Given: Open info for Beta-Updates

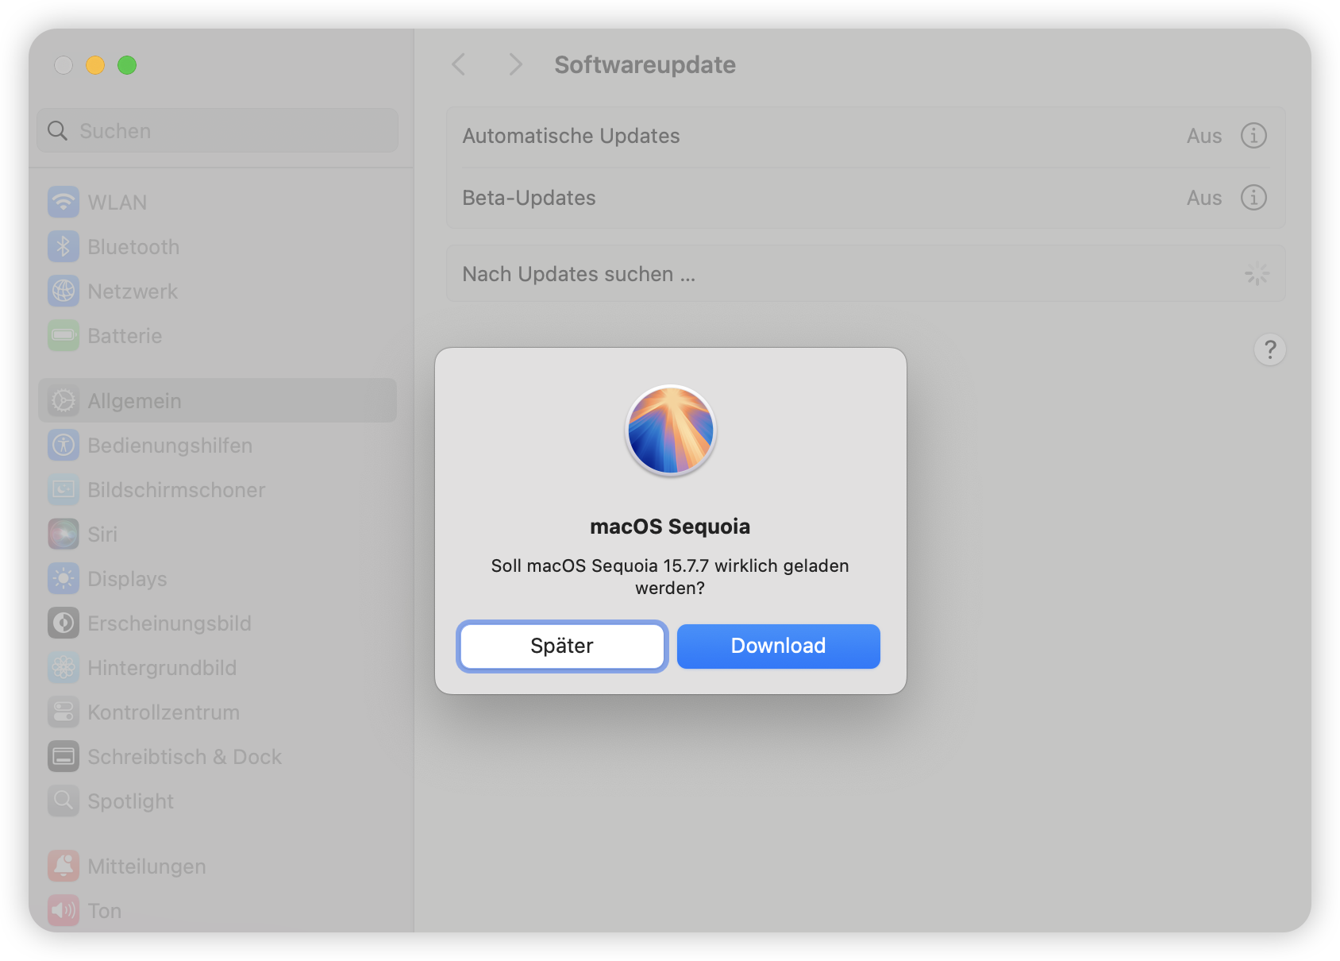Looking at the screenshot, I should click(1253, 198).
